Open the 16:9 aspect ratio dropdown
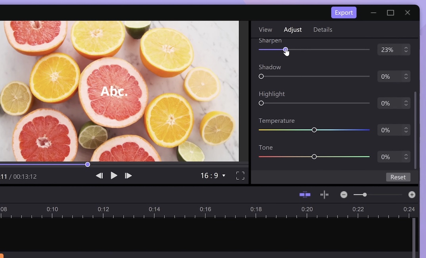 (213, 175)
